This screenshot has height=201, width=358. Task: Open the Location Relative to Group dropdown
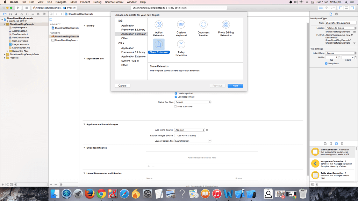[341, 28]
